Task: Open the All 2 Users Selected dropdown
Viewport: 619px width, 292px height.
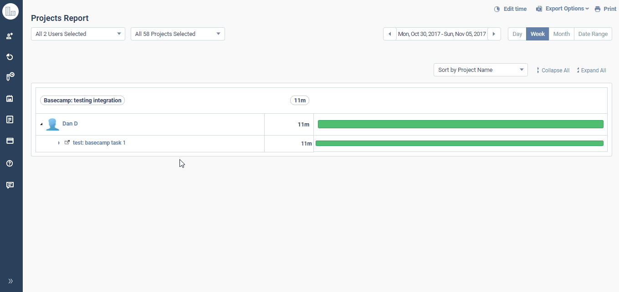Action: pyautogui.click(x=77, y=34)
